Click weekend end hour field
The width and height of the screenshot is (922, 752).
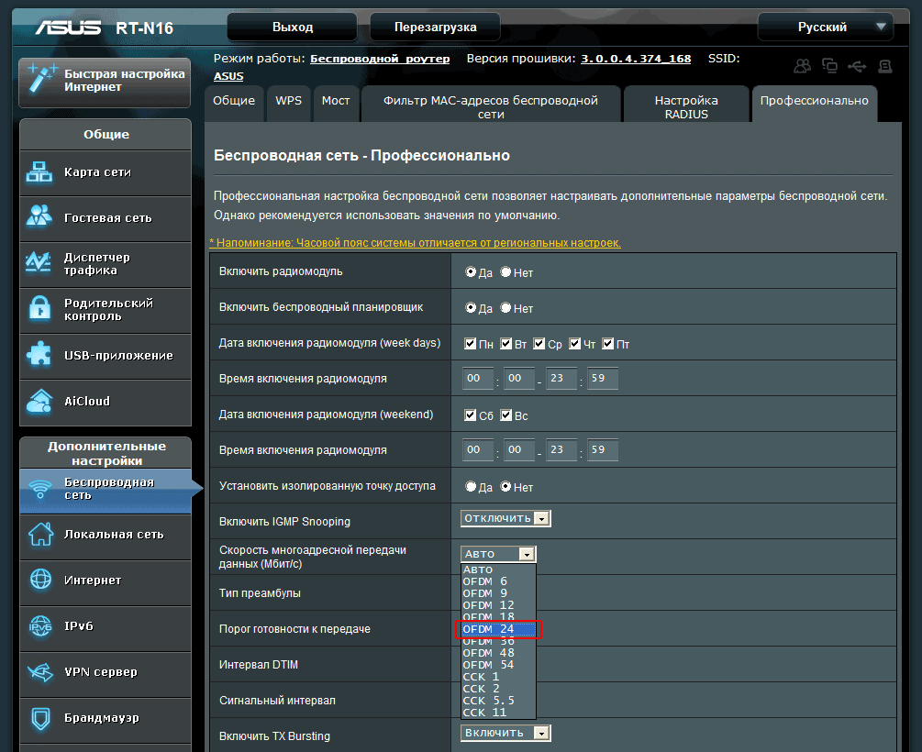[561, 449]
